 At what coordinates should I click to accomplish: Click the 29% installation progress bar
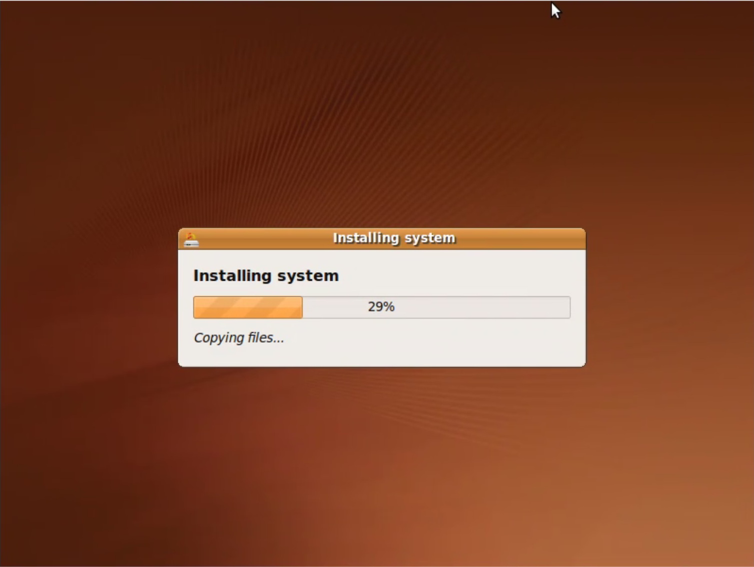point(382,307)
